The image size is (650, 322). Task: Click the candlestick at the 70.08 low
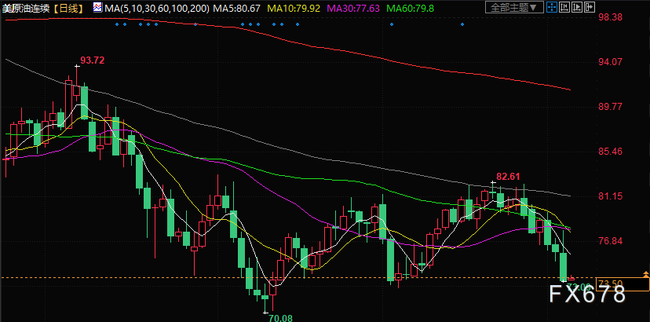(265, 299)
